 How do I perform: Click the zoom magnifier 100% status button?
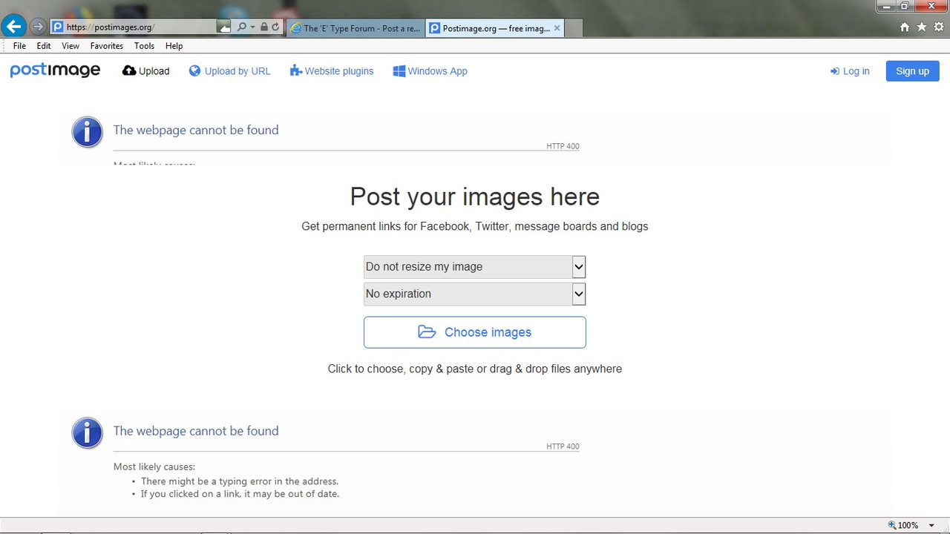(x=904, y=525)
